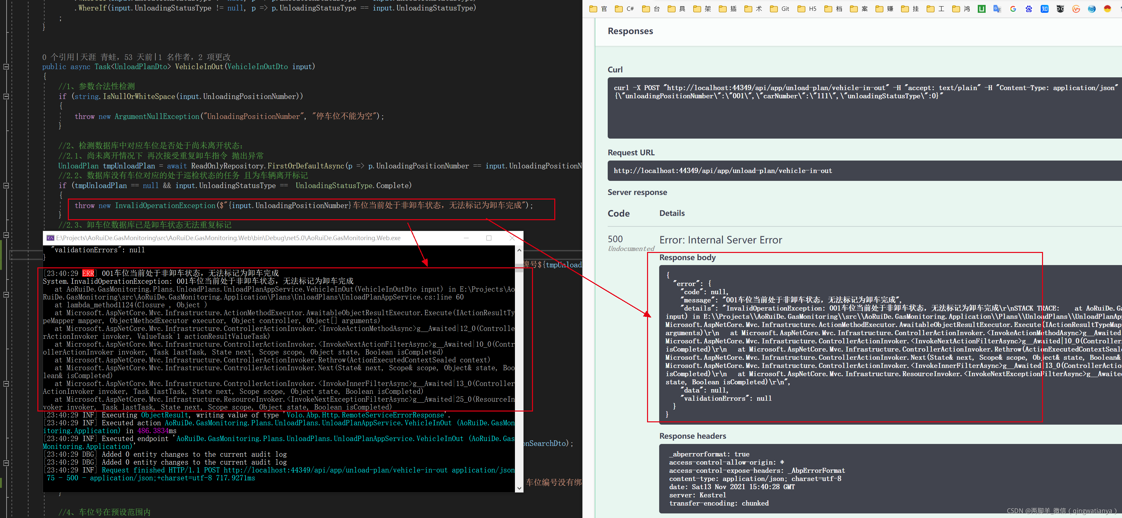Click the 'Curl' section label
Screen dimensions: 1122x518
(x=615, y=70)
